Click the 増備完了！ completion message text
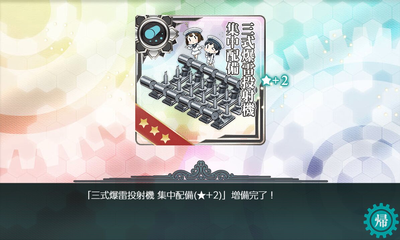 tap(252, 196)
